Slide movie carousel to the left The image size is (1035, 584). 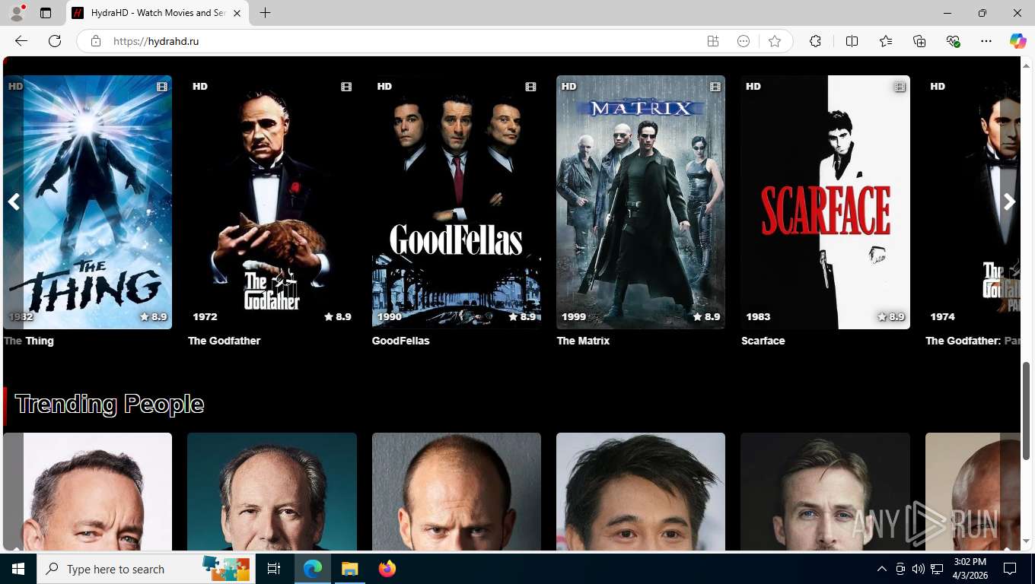click(x=13, y=202)
